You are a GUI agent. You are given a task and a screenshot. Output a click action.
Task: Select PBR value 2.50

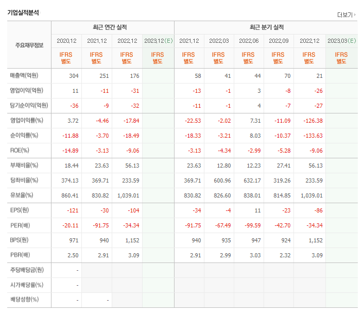tap(73, 255)
